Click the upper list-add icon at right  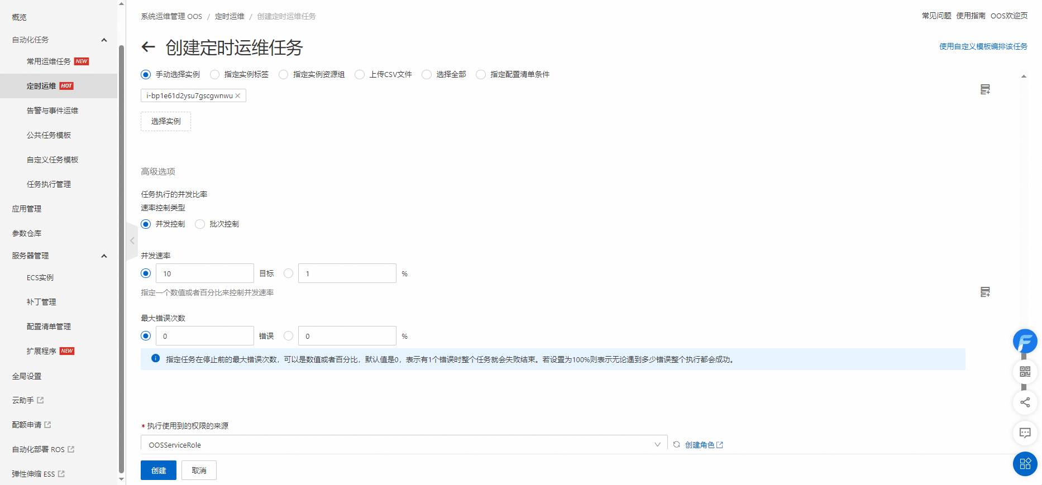pyautogui.click(x=985, y=89)
